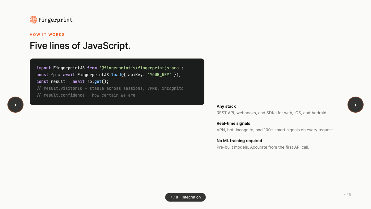Click the 'const result = await fp.get()' line
The height and width of the screenshot is (209, 371).
tap(73, 81)
